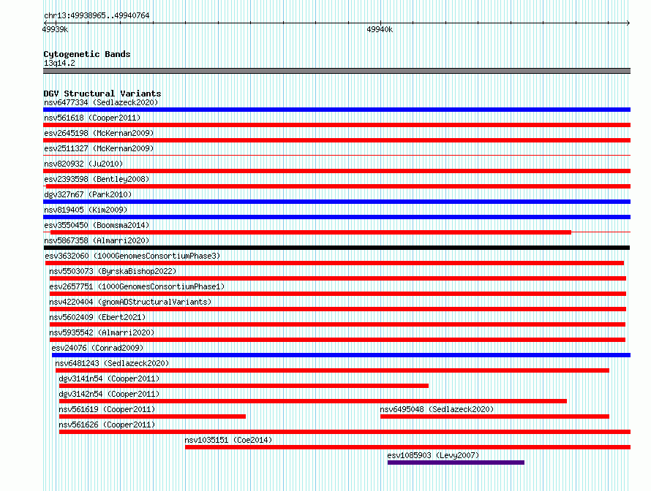
Task: Click nsv561619 (Cooper2011) label
Action: click(x=107, y=409)
